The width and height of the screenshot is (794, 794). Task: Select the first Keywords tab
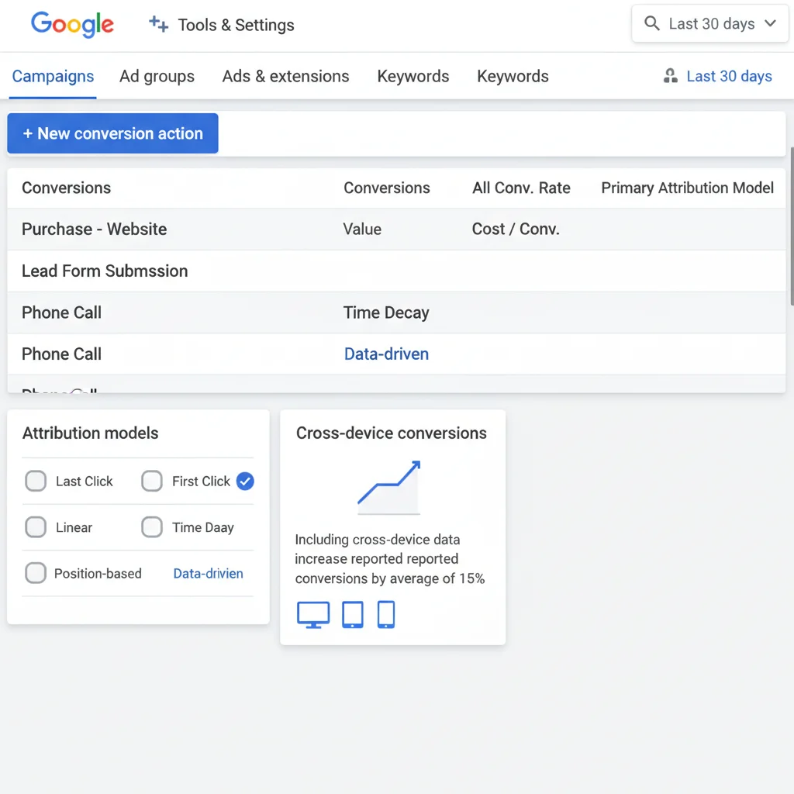[413, 76]
